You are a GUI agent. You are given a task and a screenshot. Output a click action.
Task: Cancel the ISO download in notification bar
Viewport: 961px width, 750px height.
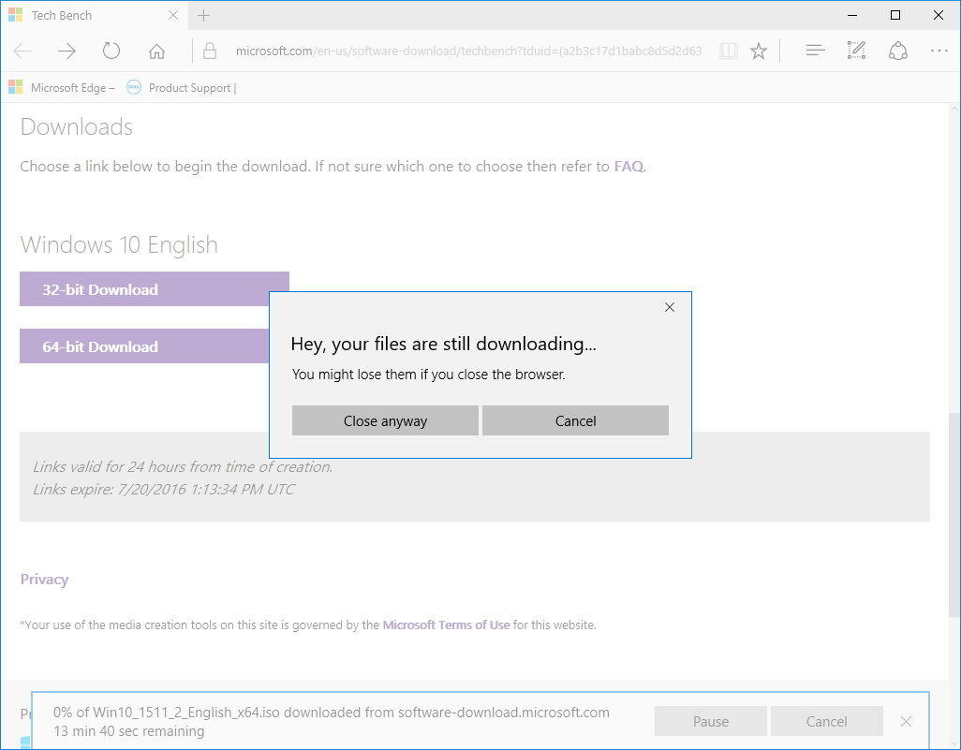827,721
